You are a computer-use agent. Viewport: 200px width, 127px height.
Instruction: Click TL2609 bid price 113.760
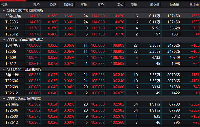(98, 28)
